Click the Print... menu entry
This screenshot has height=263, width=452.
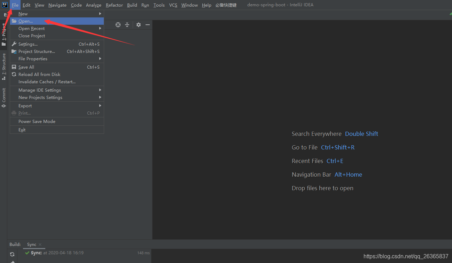point(57,113)
